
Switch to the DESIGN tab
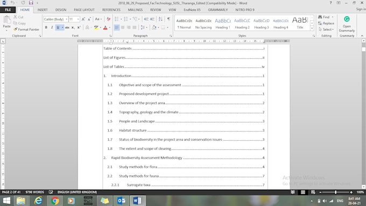(61, 10)
